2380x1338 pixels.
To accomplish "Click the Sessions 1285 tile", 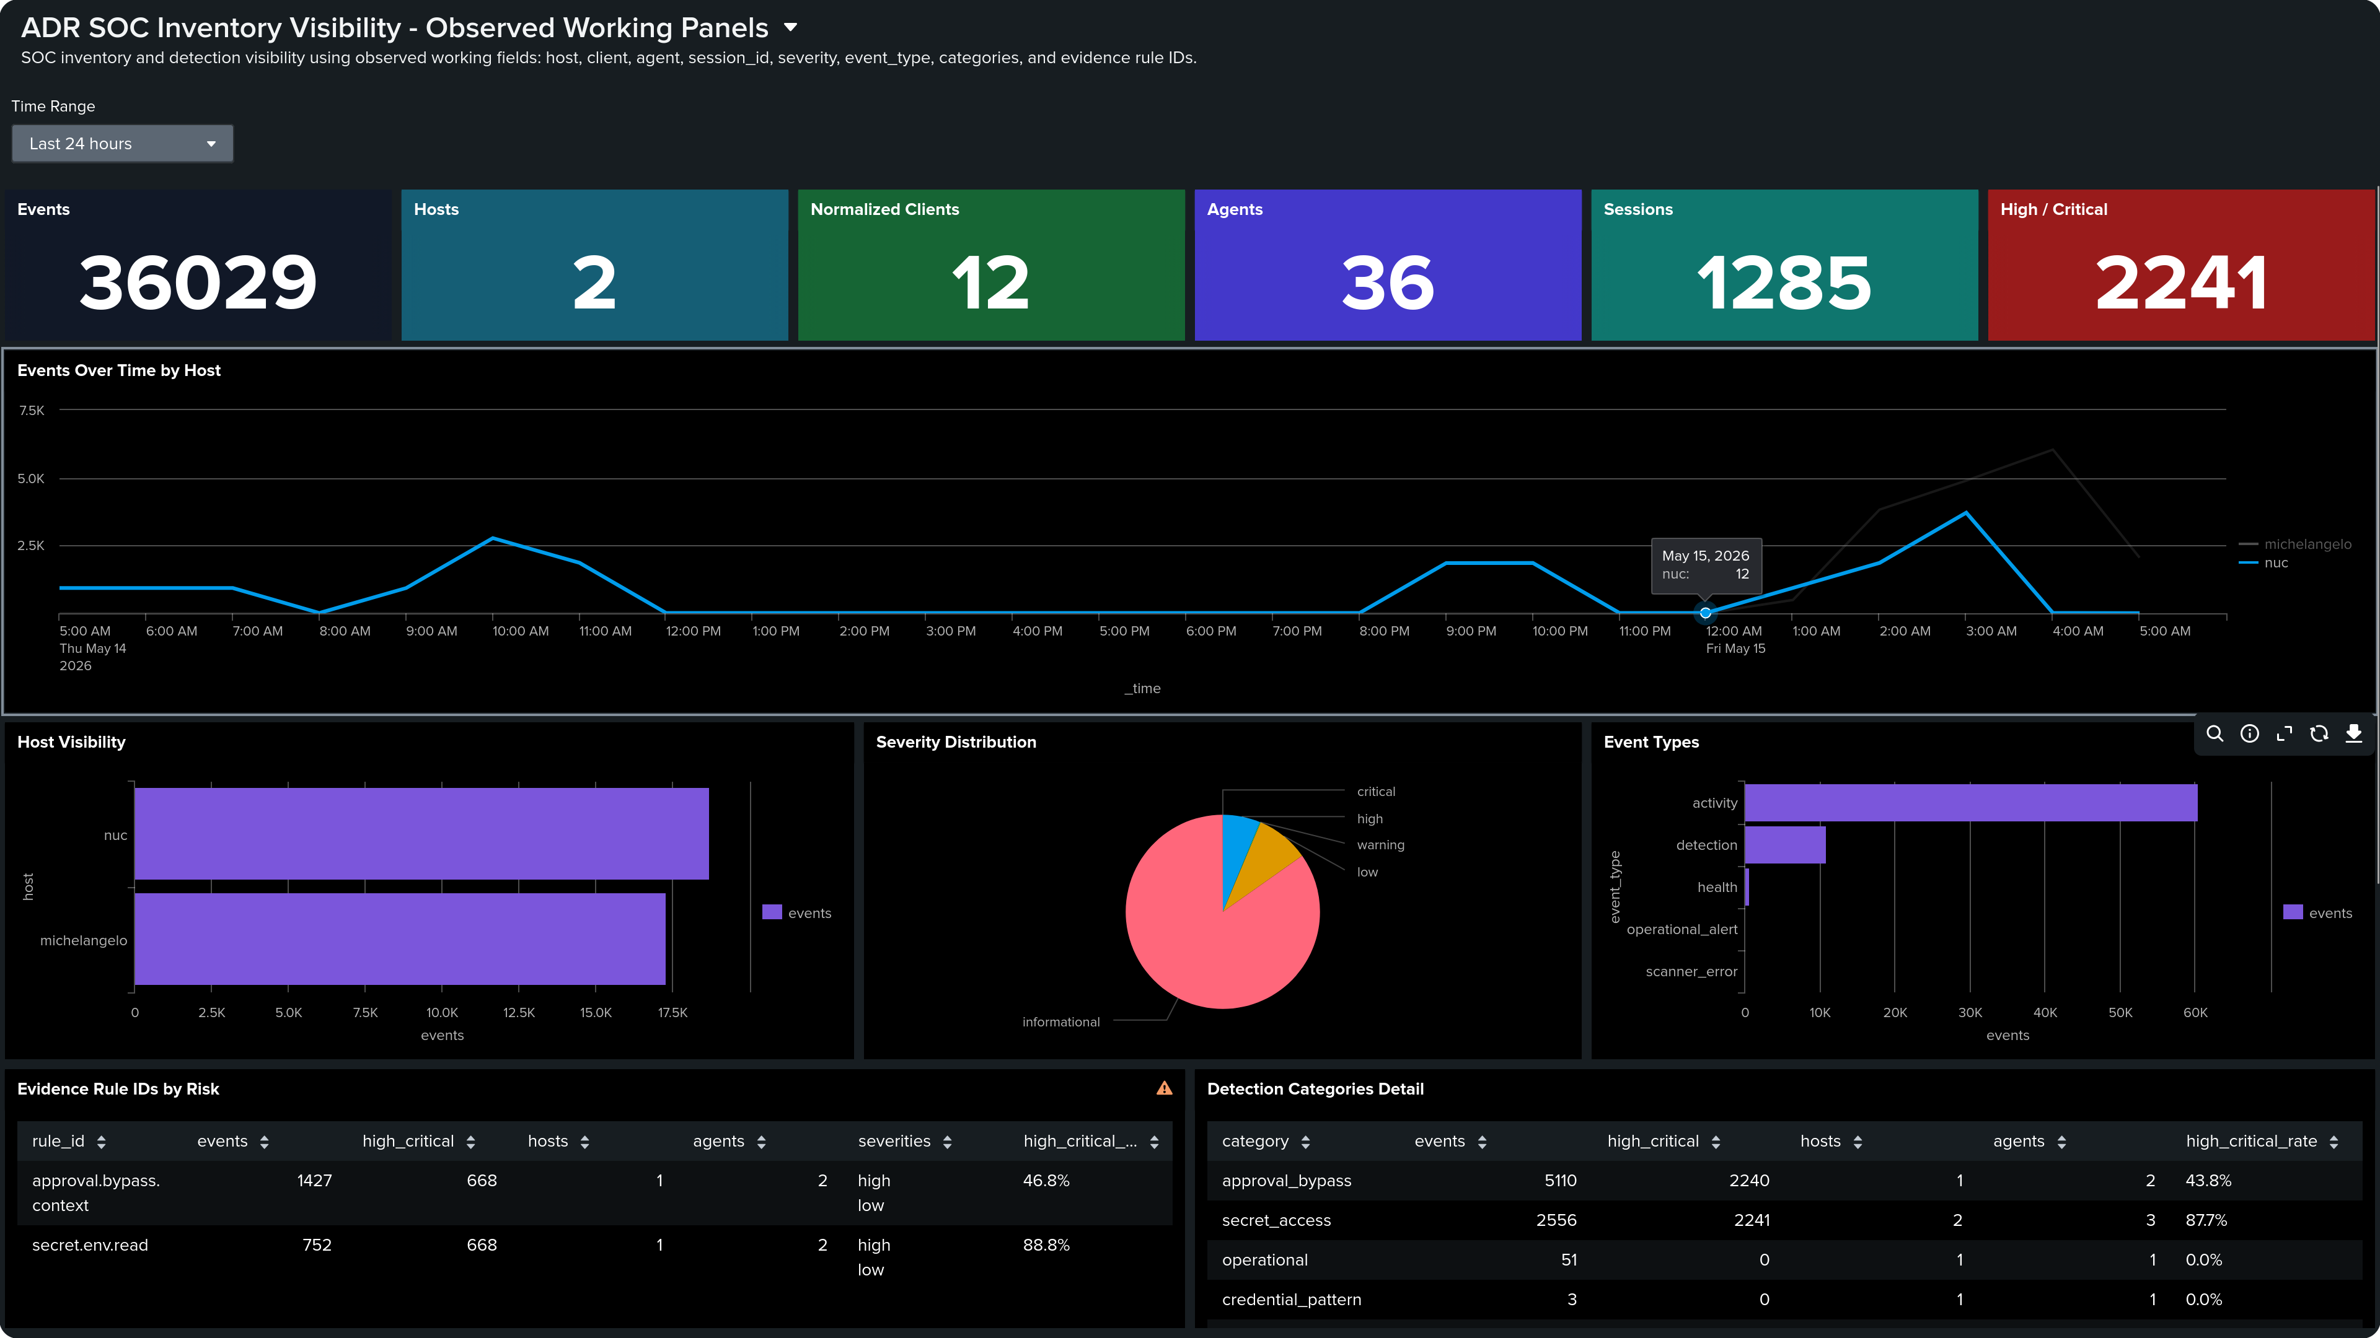I will [1784, 265].
